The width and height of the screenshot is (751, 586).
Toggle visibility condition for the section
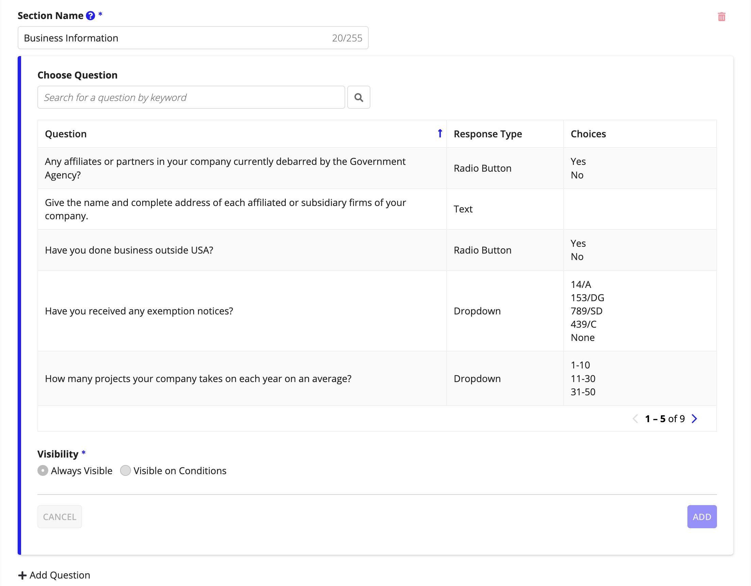tap(126, 470)
